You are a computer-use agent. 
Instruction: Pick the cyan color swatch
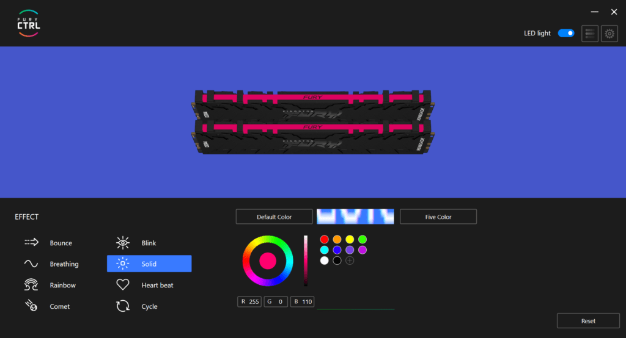325,250
